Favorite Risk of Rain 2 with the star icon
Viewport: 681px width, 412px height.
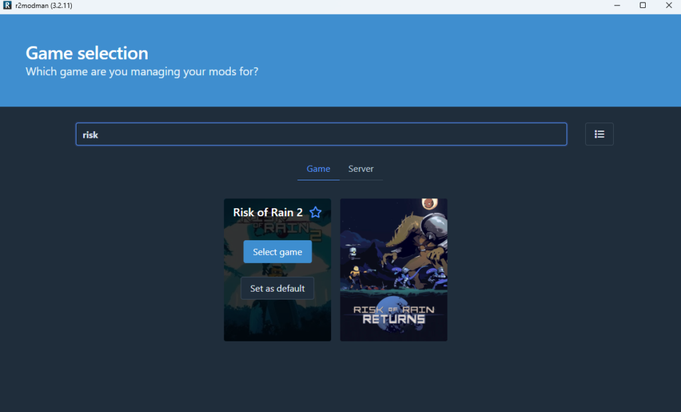click(x=315, y=212)
